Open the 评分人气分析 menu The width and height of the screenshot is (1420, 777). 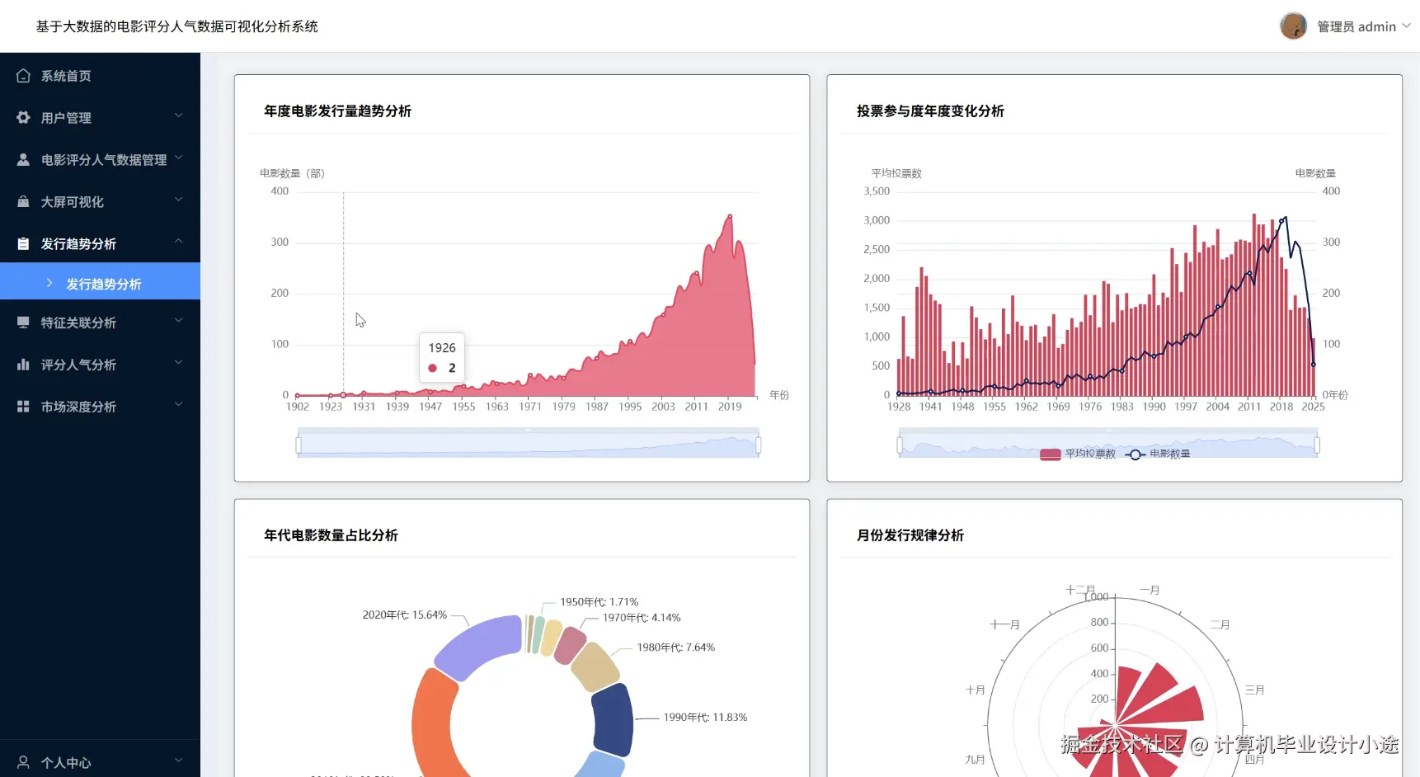tap(100, 365)
